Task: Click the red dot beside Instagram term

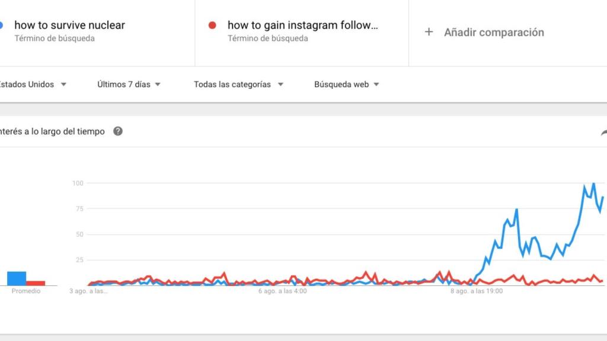Action: pyautogui.click(x=212, y=25)
